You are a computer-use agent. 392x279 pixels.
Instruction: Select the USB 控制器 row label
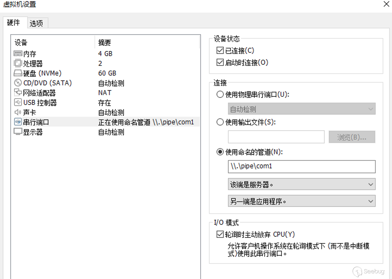coord(40,103)
